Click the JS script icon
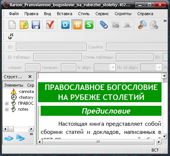 click(x=11, y=37)
